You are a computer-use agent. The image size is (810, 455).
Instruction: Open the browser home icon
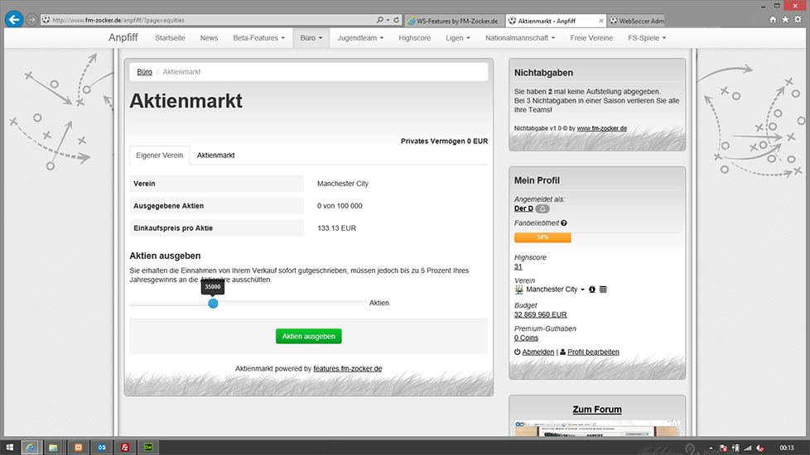click(x=773, y=19)
